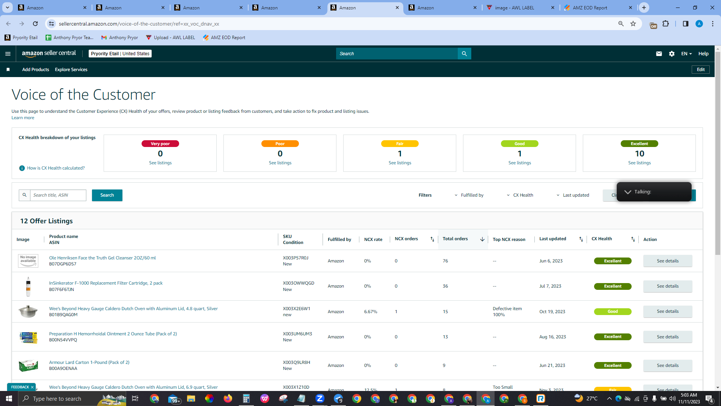Open the Chrome profile avatar
This screenshot has width=721, height=406.
(699, 24)
